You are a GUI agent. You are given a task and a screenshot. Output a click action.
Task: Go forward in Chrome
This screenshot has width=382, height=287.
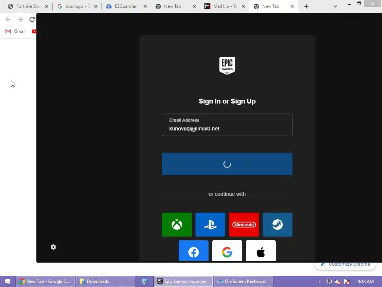coord(20,19)
